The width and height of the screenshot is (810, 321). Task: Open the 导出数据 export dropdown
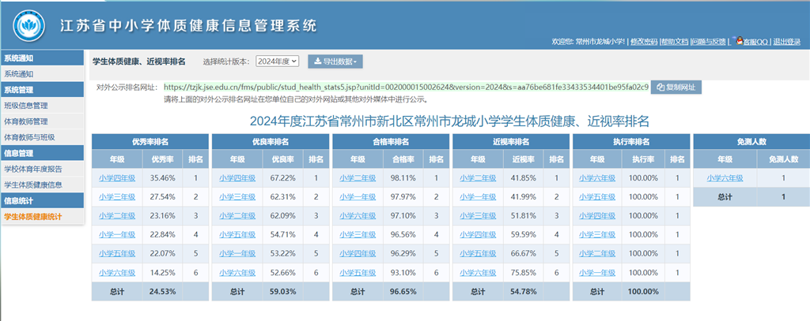pos(335,61)
